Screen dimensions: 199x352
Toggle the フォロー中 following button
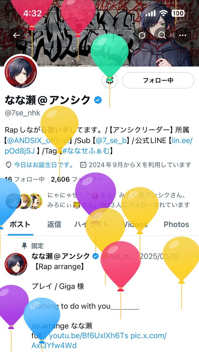[158, 80]
